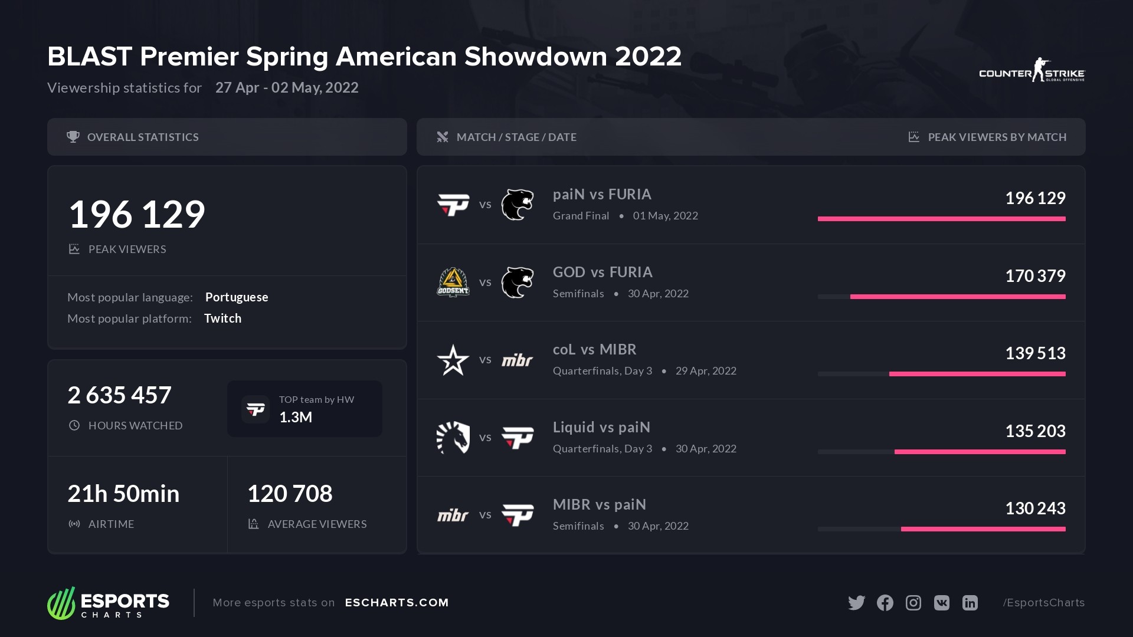Select the Match / Stage / Date header
This screenshot has height=637, width=1133.
point(516,137)
